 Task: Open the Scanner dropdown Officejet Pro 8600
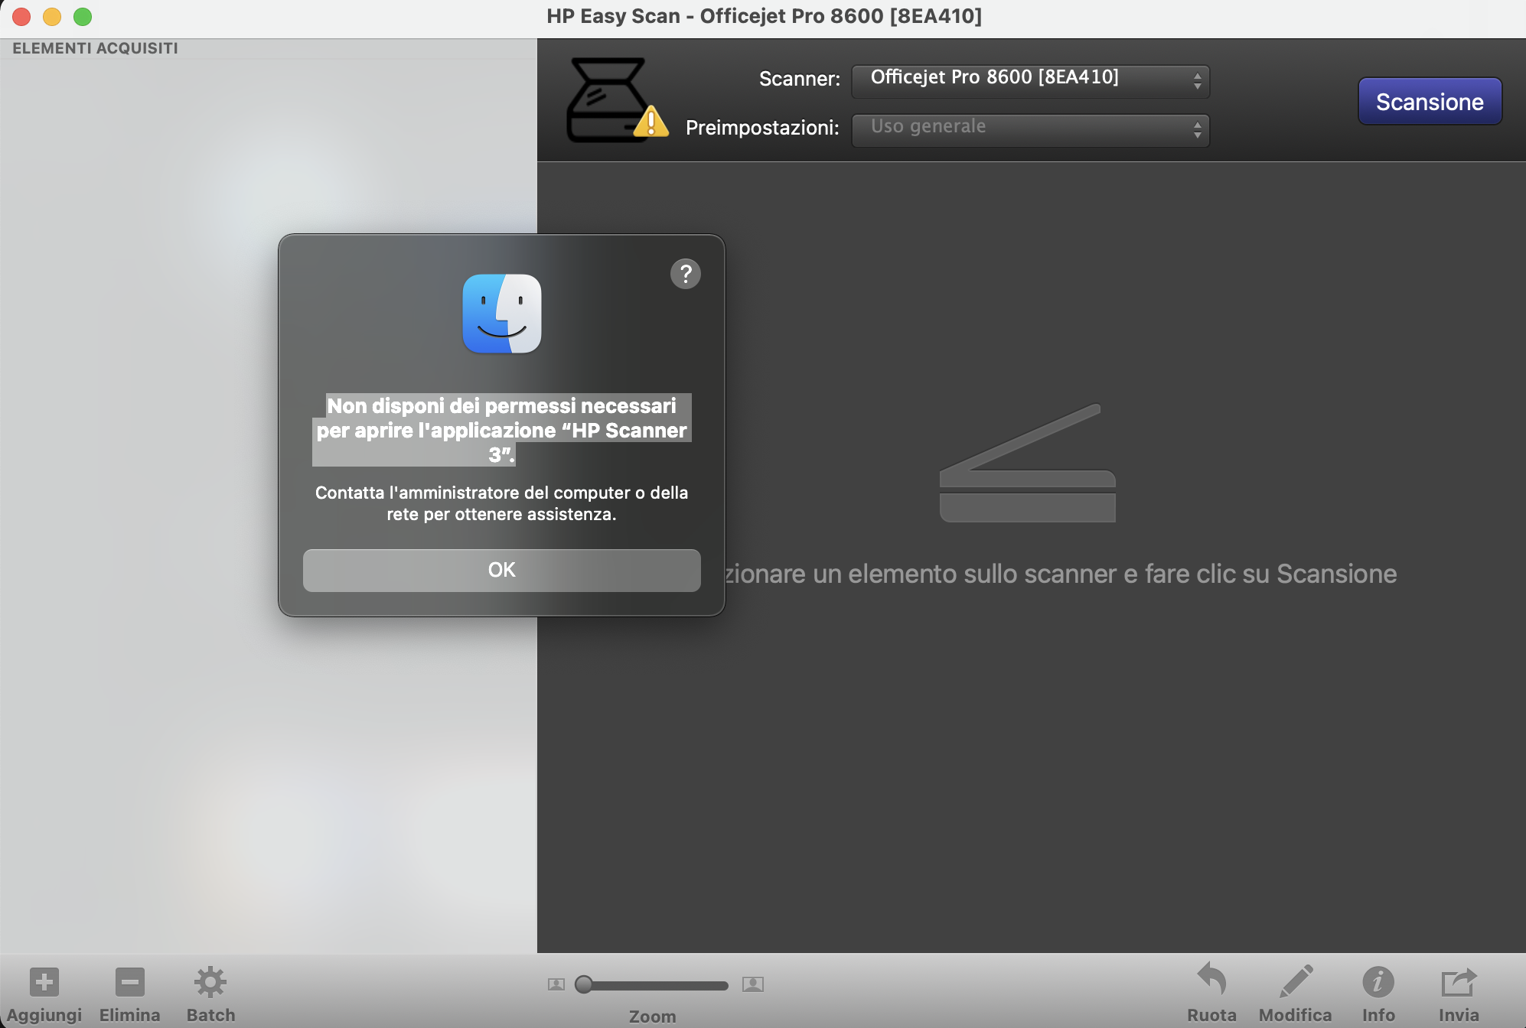tap(1030, 81)
